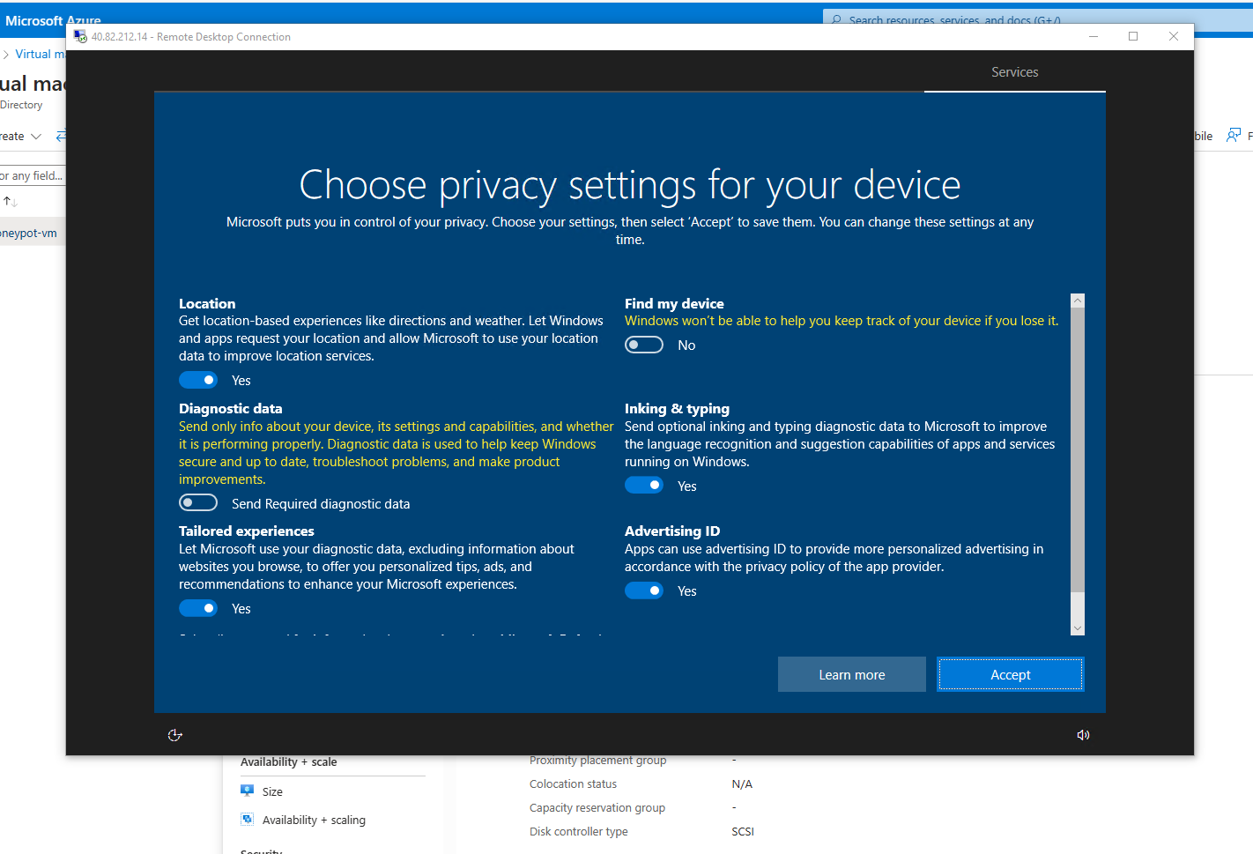Click the 'Disk controller type' label
This screenshot has width=1253, height=854.
point(579,831)
